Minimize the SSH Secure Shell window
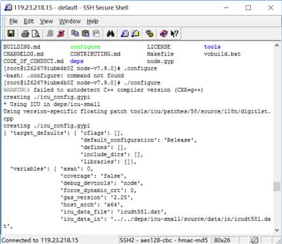Screen dimensions: 282x244 coord(227,8)
